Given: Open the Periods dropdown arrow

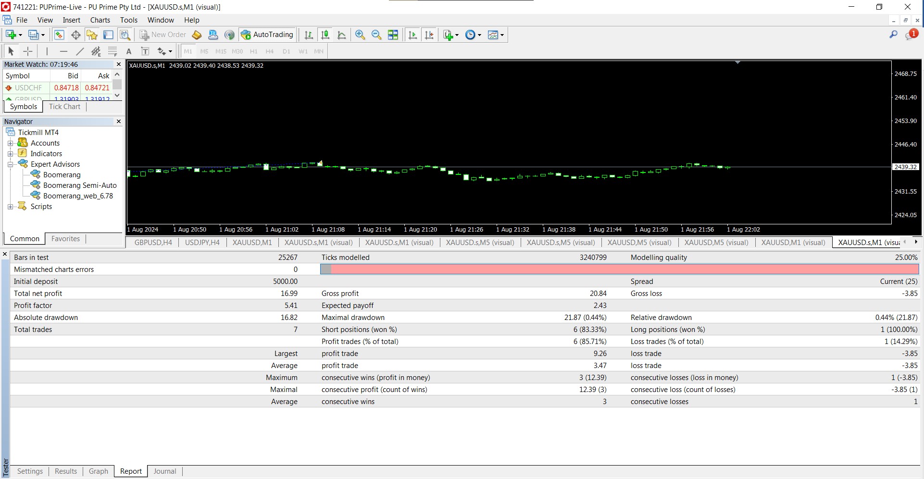Looking at the screenshot, I should [x=479, y=35].
